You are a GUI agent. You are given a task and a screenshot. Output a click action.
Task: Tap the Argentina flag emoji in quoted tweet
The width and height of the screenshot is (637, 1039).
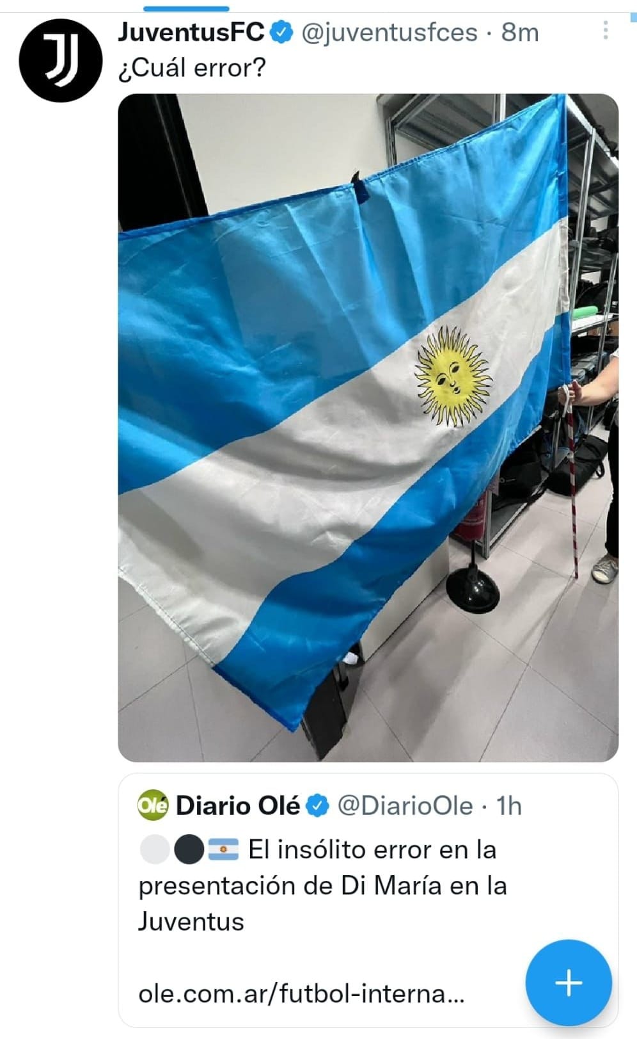click(x=223, y=850)
